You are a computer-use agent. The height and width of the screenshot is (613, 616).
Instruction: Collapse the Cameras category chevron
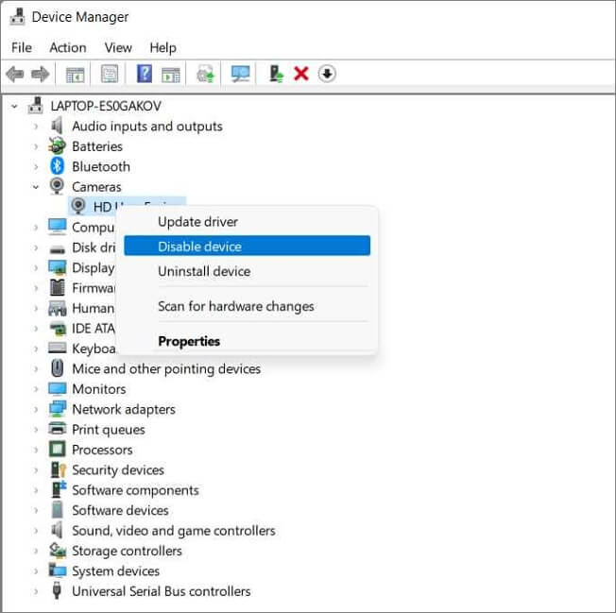tap(36, 187)
